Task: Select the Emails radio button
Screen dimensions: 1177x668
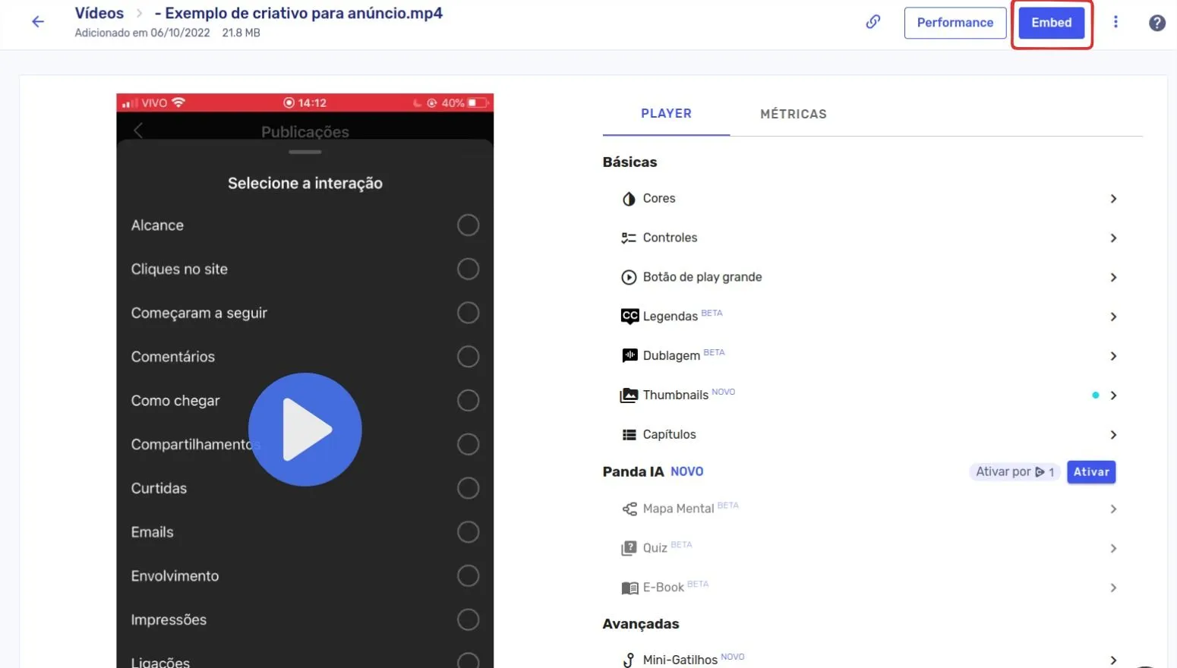Action: [469, 532]
